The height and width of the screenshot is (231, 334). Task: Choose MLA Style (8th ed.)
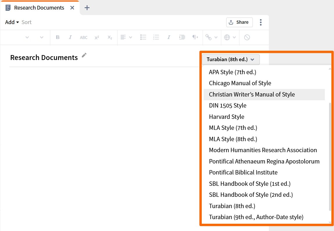tap(264, 139)
